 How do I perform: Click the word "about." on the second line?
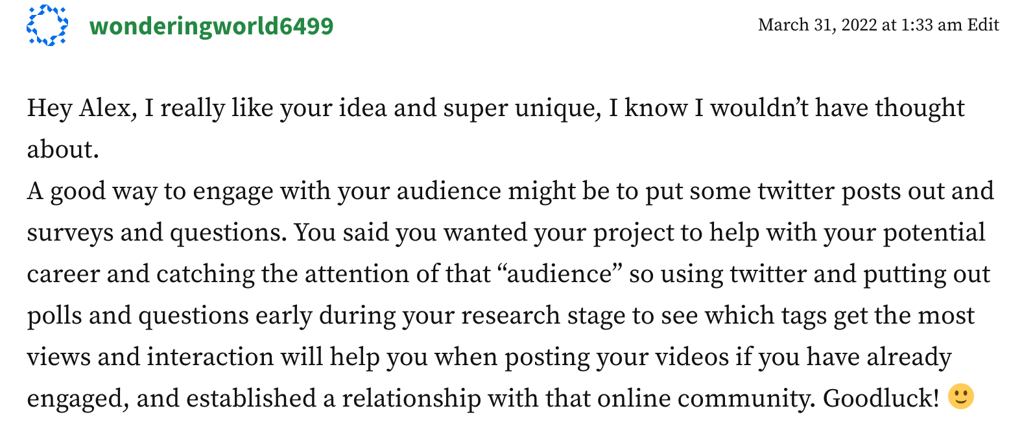point(63,150)
